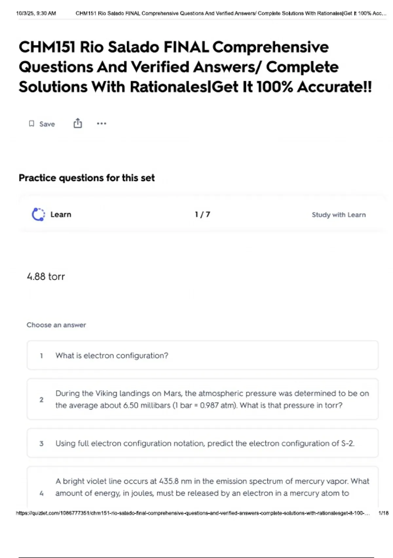Click the number 2 badge of second answer
The width and height of the screenshot is (393, 558).
tap(41, 399)
